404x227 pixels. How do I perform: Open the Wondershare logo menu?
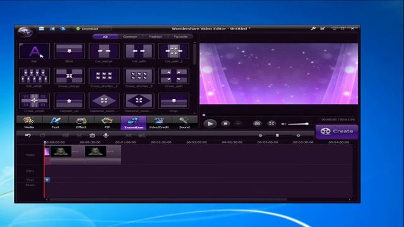pyautogui.click(x=25, y=32)
